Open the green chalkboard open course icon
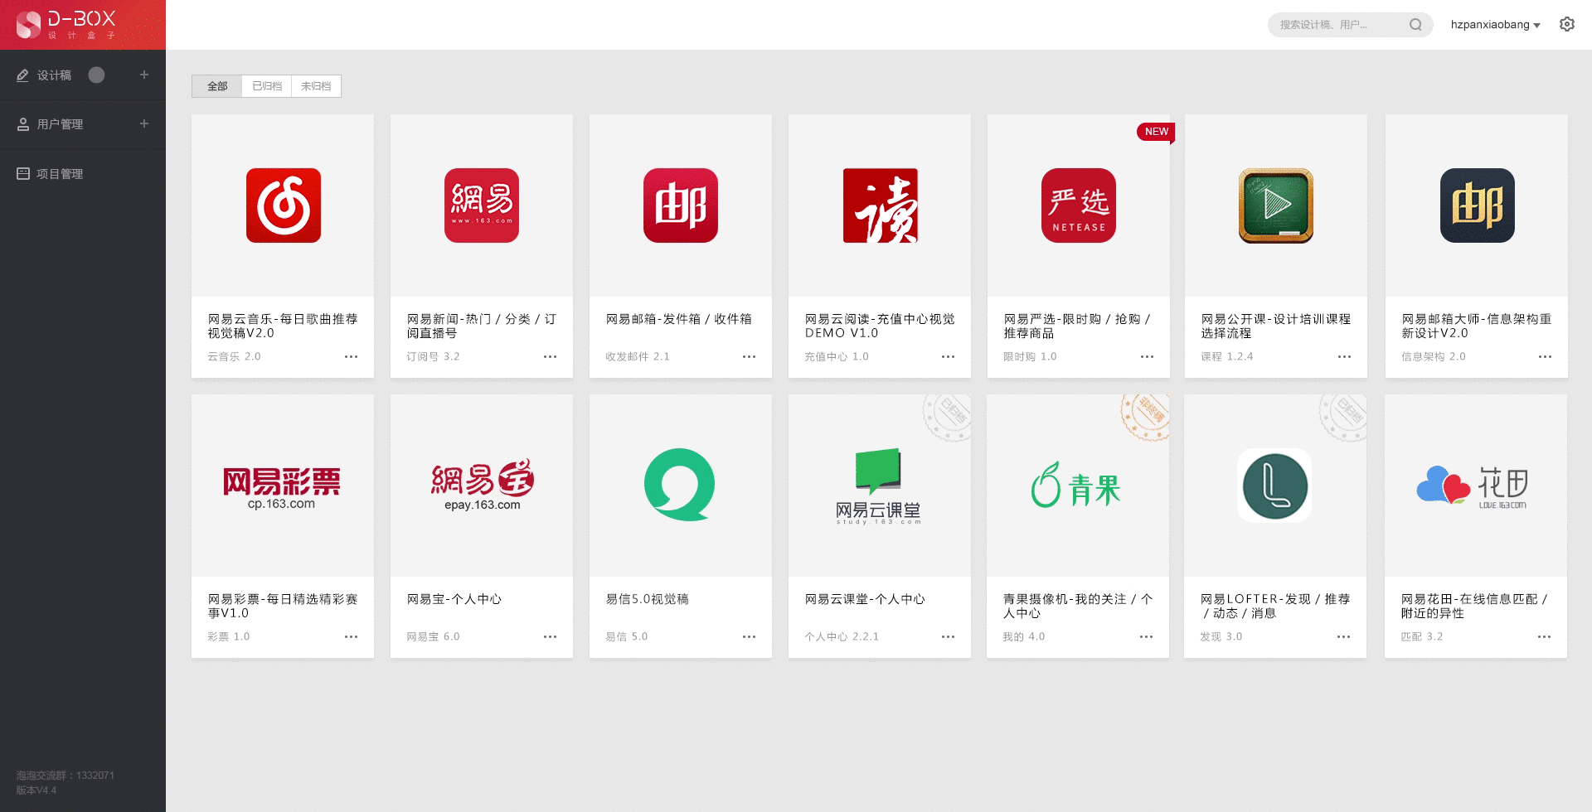The image size is (1592, 812). click(x=1276, y=205)
